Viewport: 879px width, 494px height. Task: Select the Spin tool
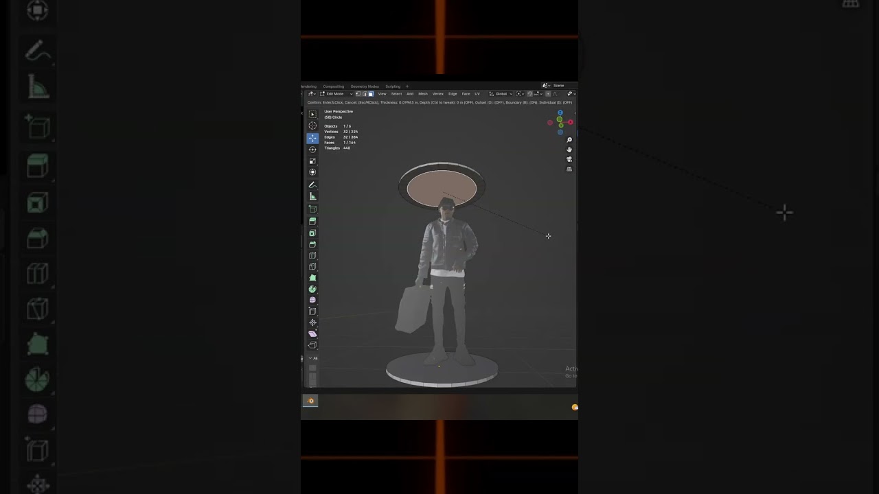click(x=312, y=289)
